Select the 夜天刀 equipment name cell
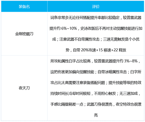The width and height of the screenshot is (145, 122). tap(24, 88)
